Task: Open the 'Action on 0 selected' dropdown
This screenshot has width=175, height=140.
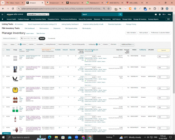Action: pyautogui.click(x=10, y=38)
